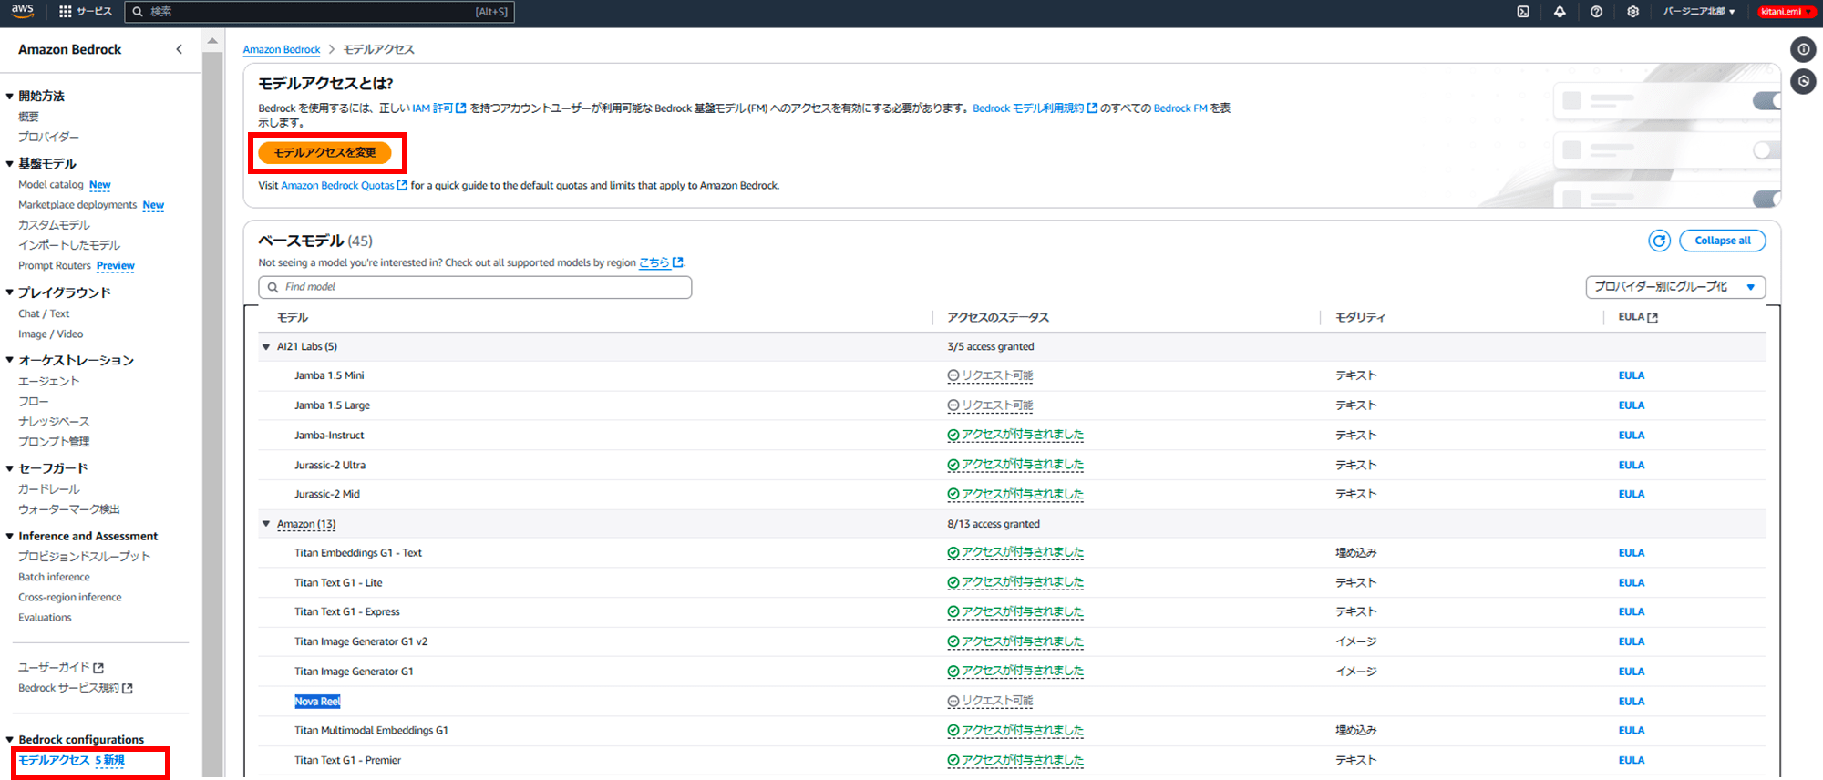Open the notifications bell
This screenshot has width=1823, height=780.
(x=1560, y=12)
